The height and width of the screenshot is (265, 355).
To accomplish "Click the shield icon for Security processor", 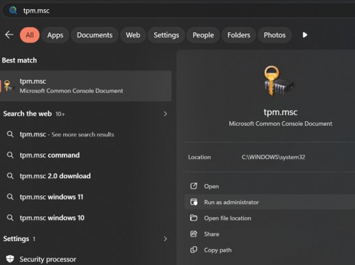I will 10,259.
